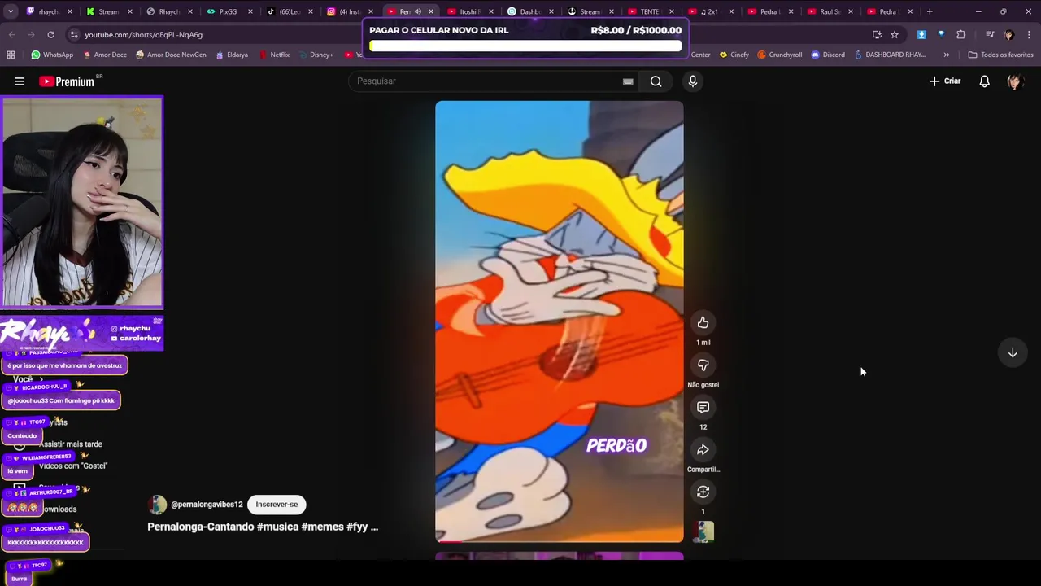1041x586 pixels.
Task: Pause the playing Pernalonga video
Action: pyautogui.click(x=559, y=321)
